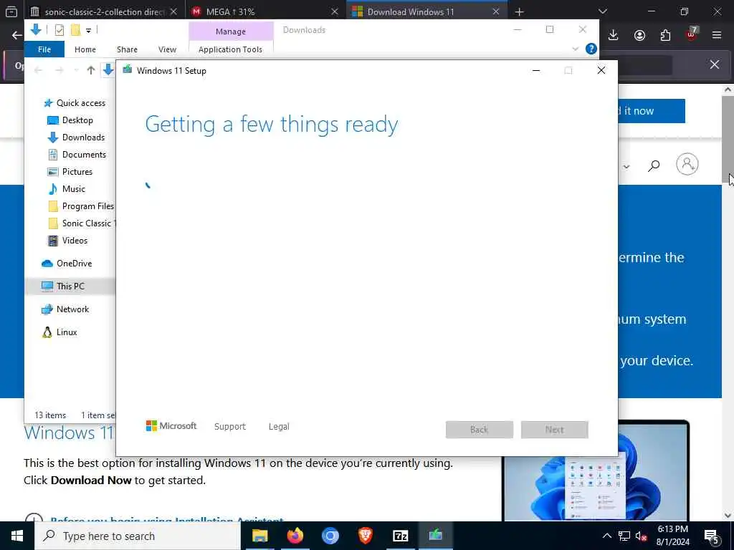Minimize the Windows 11 Setup window
This screenshot has height=550, width=734.
(x=536, y=71)
